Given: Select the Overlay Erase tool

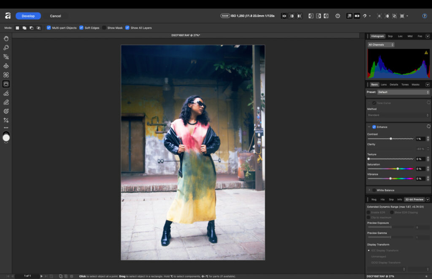Looking at the screenshot, I should (x=6, y=102).
